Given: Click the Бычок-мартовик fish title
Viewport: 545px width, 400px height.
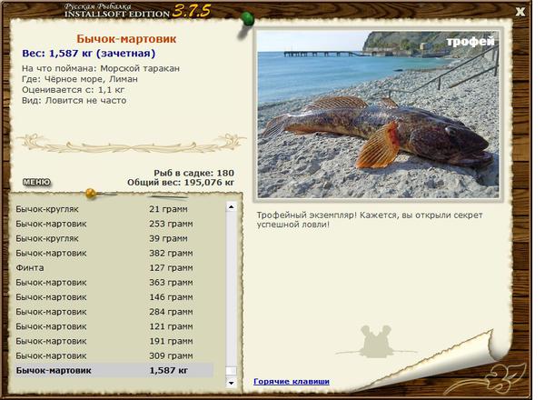Looking at the screenshot, I should (126, 38).
